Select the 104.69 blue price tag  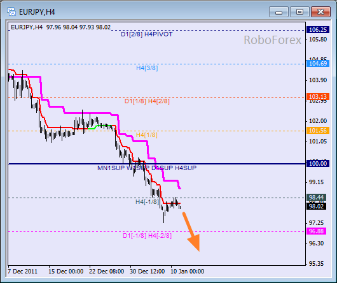pyautogui.click(x=318, y=64)
